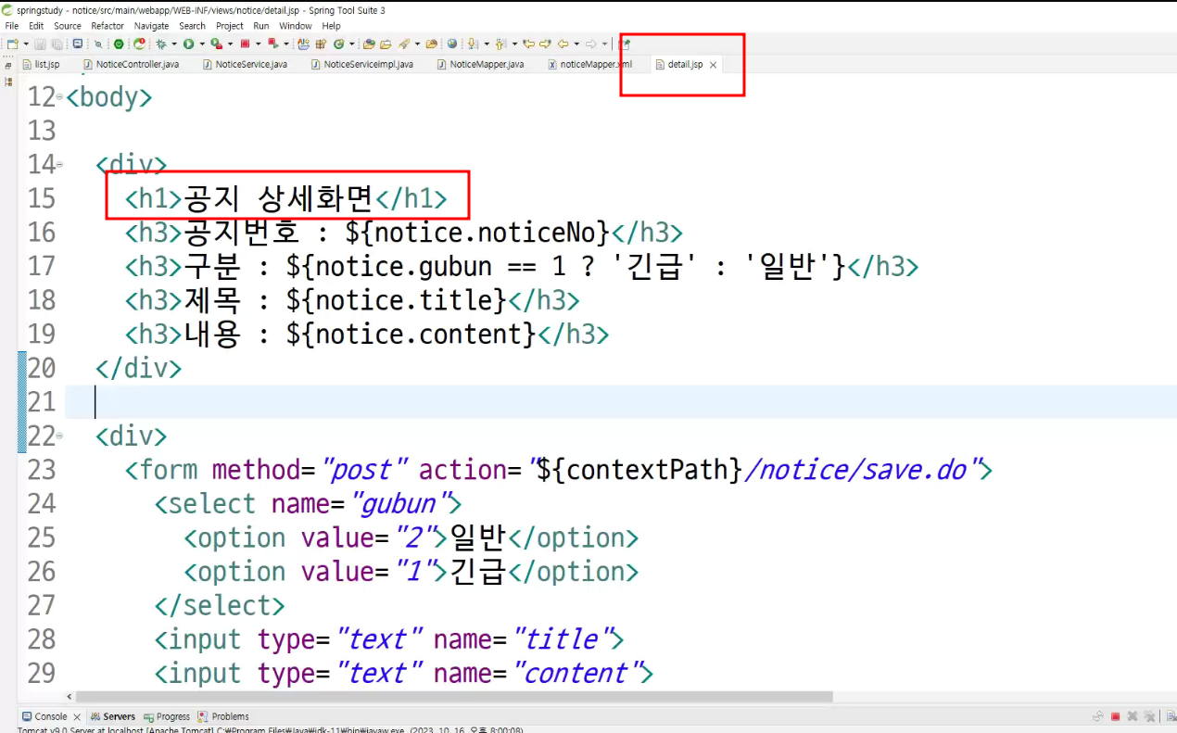Image resolution: width=1177 pixels, height=733 pixels.
Task: Switch to the NoticeMapper.java tab
Action: (x=480, y=65)
